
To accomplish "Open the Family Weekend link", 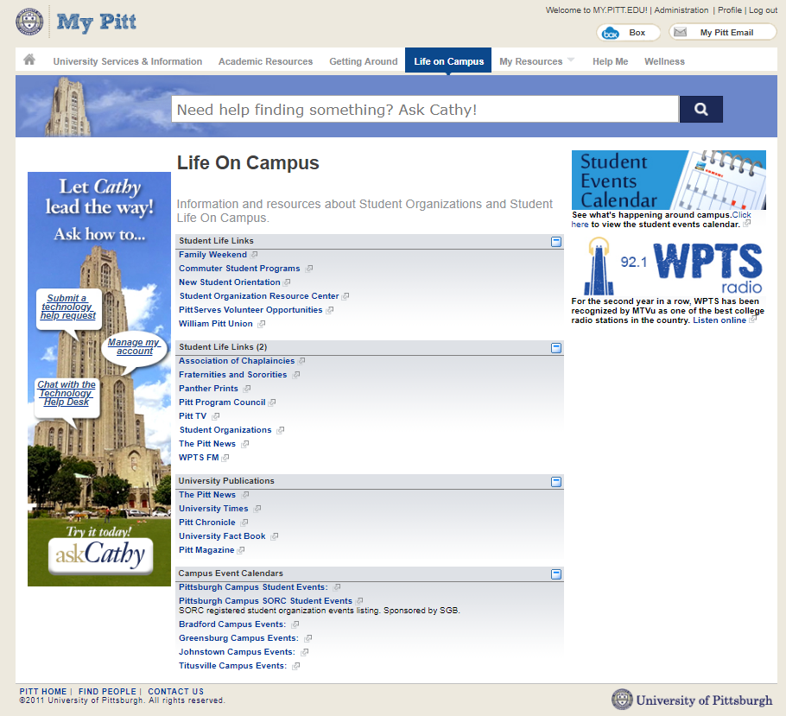I will pos(212,255).
